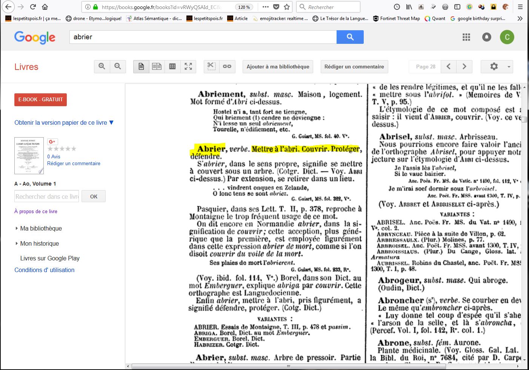Open the settings gear dropdown
Viewport: 529px width, 370px height.
(x=497, y=67)
